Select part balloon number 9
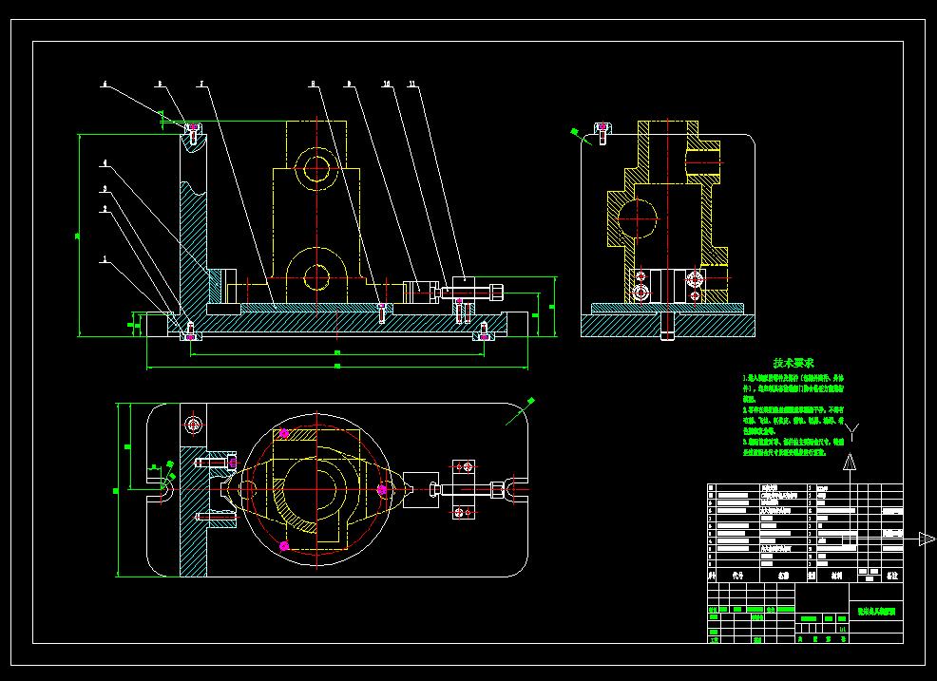The image size is (937, 681). [x=349, y=85]
